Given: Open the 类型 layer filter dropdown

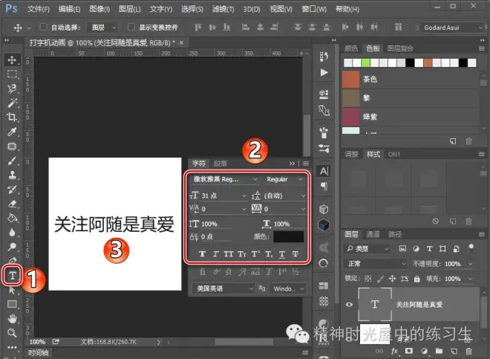Looking at the screenshot, I should click(x=367, y=249).
